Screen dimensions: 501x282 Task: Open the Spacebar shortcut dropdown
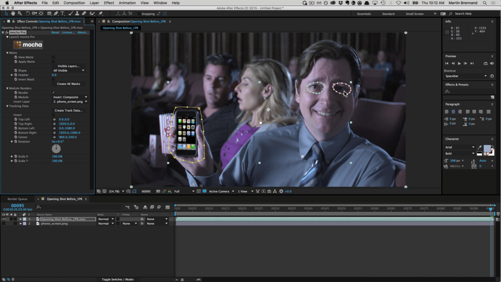[466, 76]
